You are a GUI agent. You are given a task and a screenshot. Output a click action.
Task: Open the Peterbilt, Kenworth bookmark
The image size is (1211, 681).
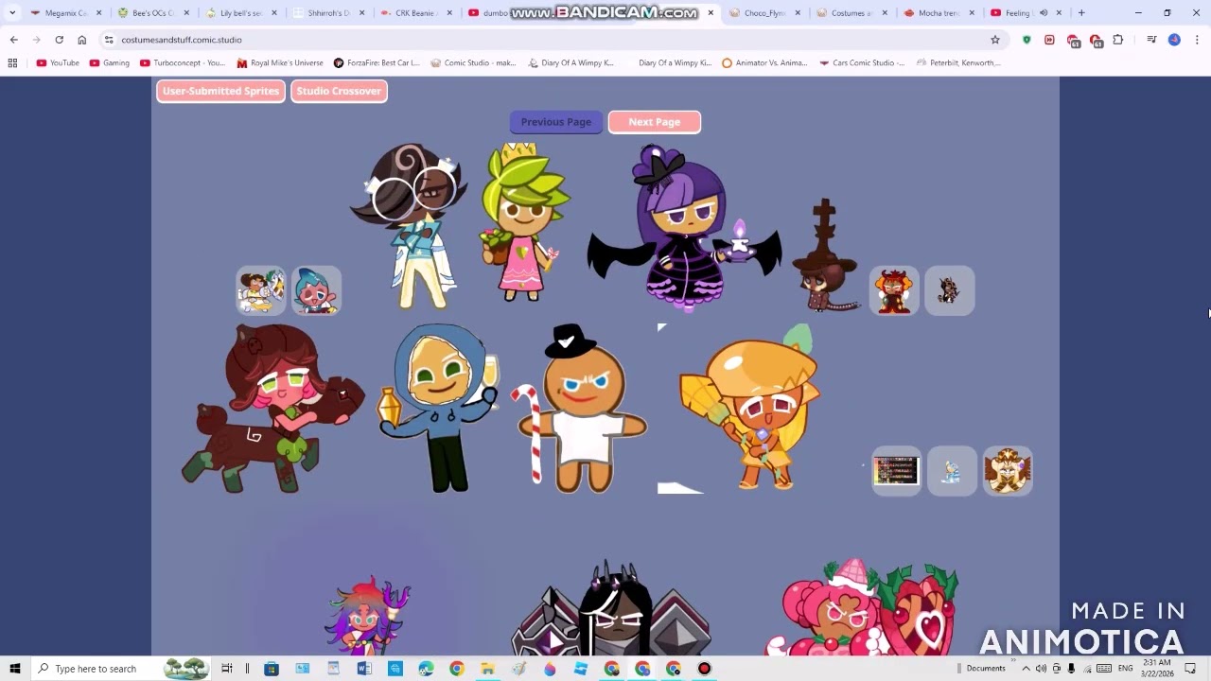(x=958, y=62)
